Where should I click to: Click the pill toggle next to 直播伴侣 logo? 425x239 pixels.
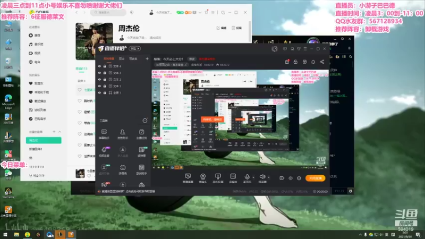coord(135,48)
